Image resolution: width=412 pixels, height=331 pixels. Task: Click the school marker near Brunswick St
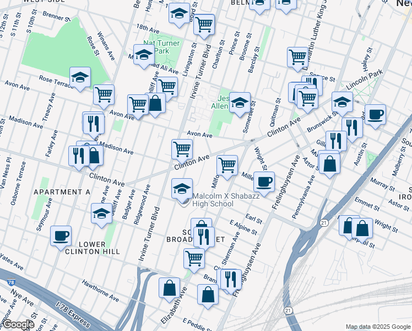[x=342, y=102]
